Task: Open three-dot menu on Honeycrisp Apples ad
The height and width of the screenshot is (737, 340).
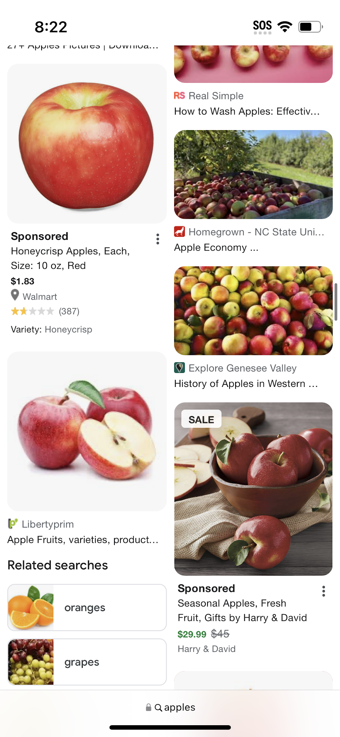Action: pyautogui.click(x=157, y=239)
